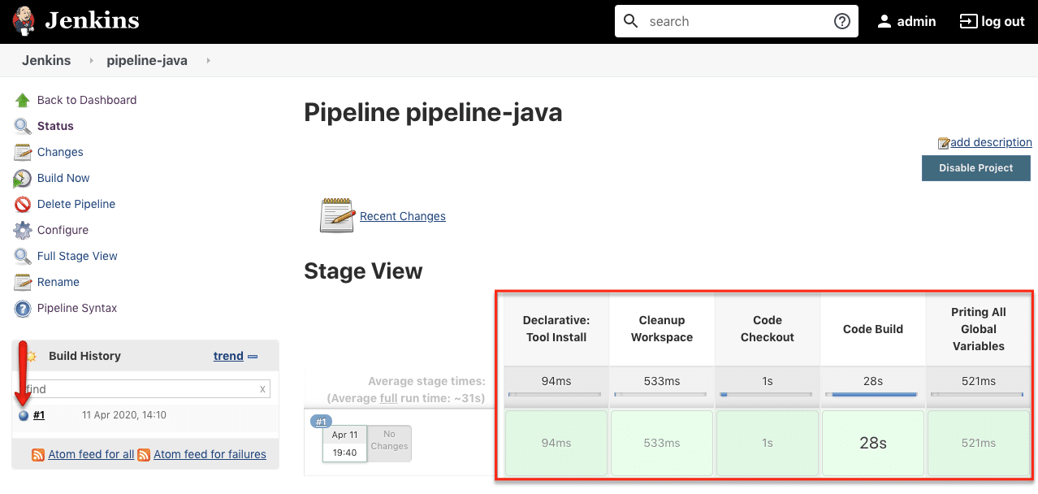Open the Changes page from the sidebar
Image resolution: width=1038 pixels, height=494 pixels.
coord(58,152)
